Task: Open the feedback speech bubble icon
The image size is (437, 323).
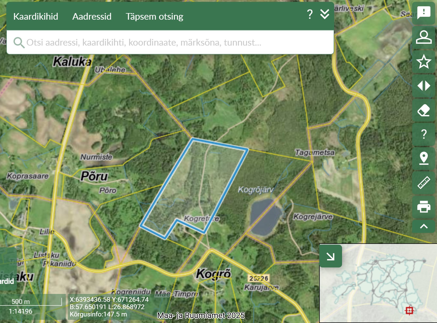Action: 424,13
